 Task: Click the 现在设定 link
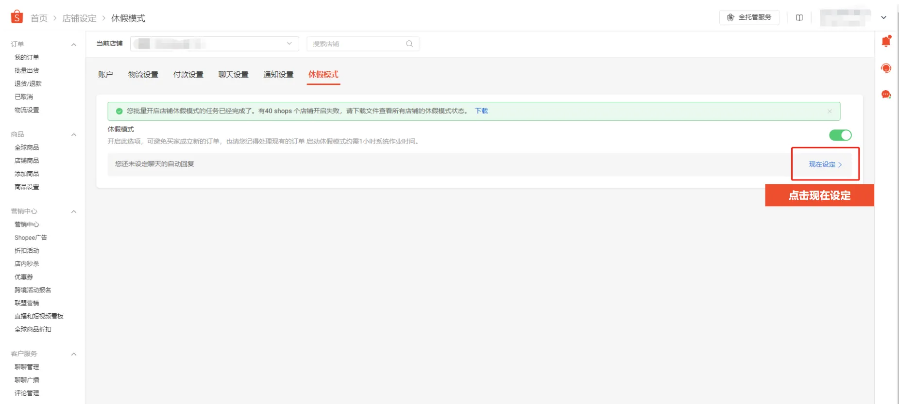click(x=825, y=164)
